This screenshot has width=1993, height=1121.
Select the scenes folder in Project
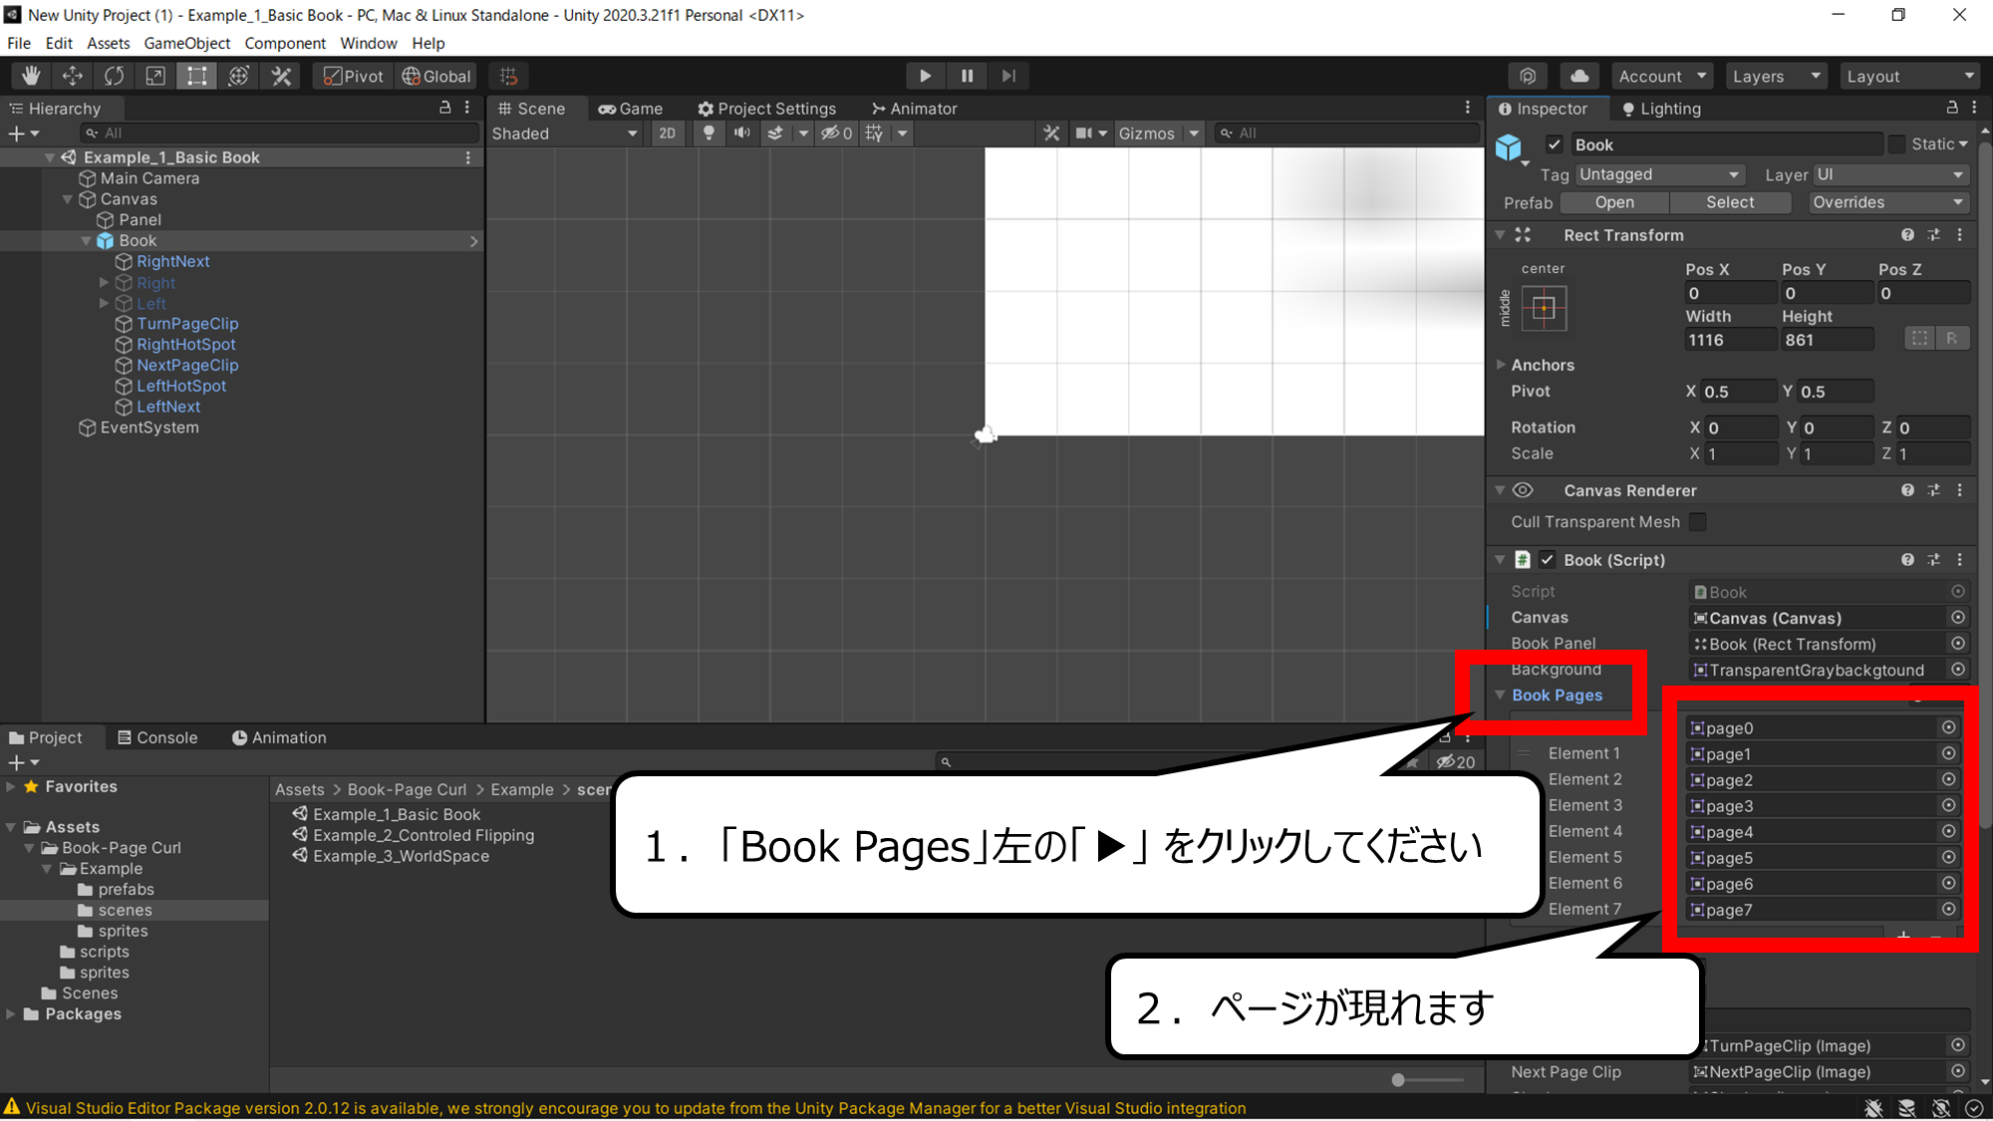[126, 910]
